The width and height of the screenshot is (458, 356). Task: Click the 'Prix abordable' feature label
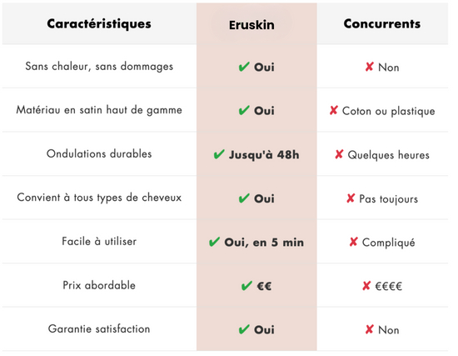click(x=99, y=285)
